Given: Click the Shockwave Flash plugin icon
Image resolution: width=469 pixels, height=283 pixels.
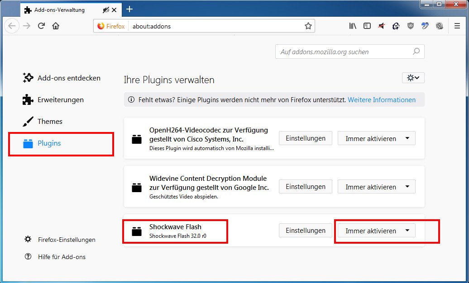Looking at the screenshot, I should click(x=137, y=231).
